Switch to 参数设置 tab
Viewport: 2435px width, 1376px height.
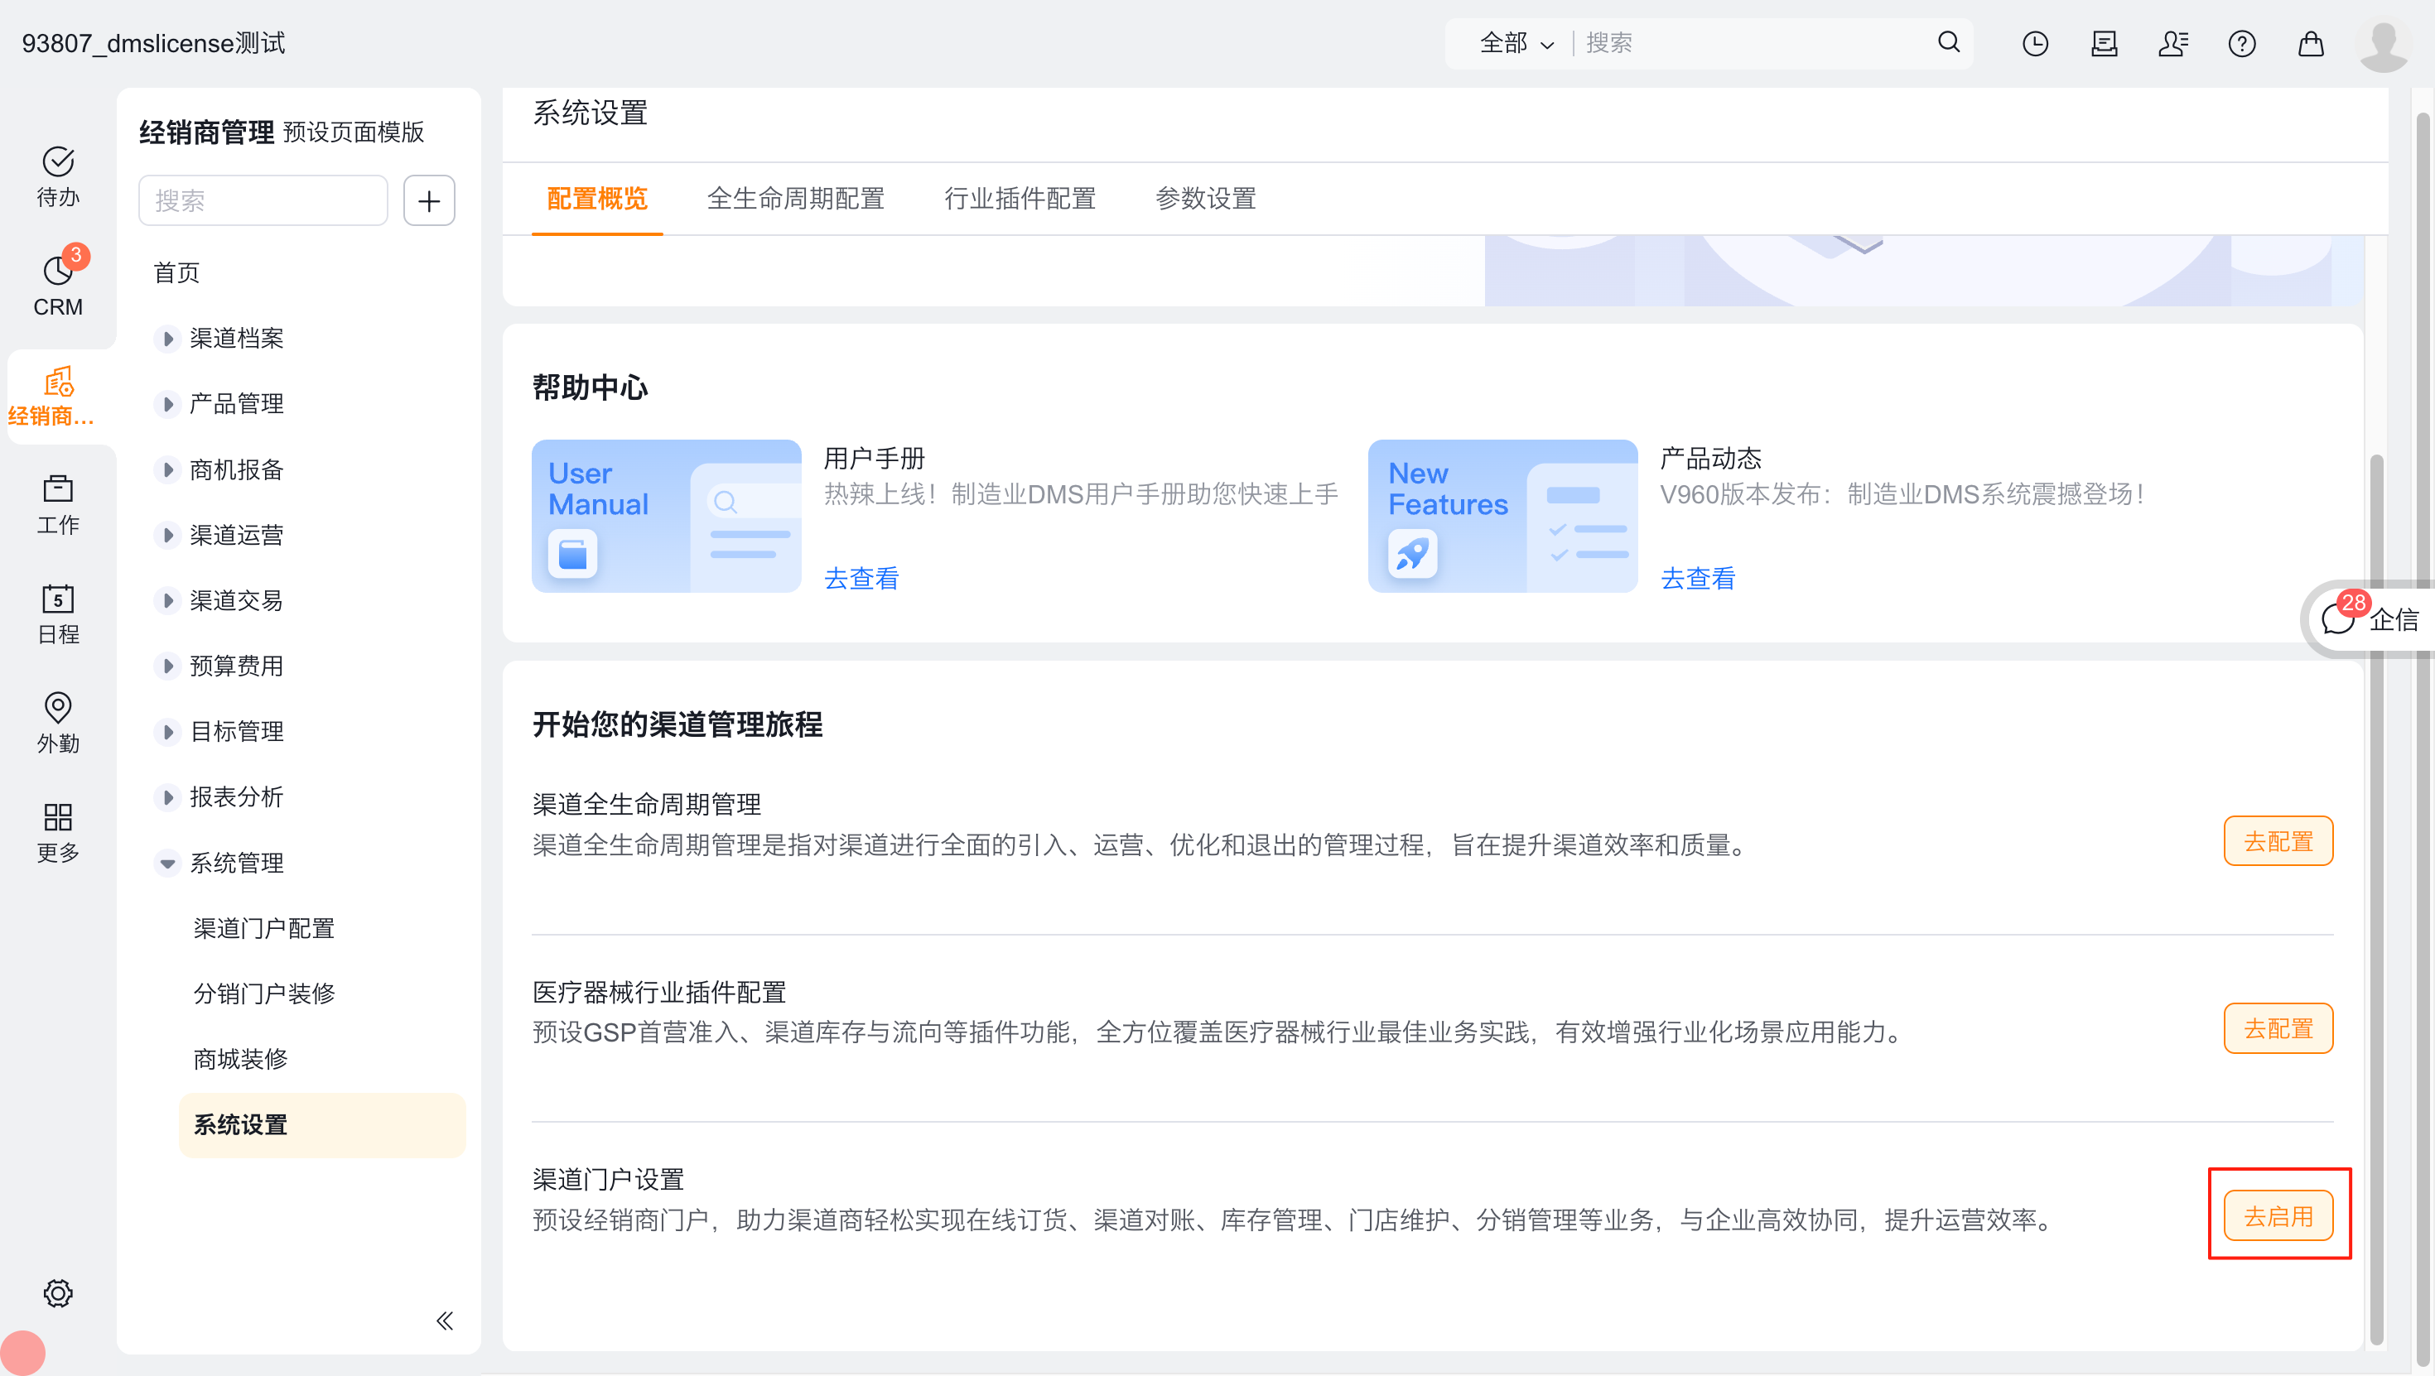click(1205, 199)
